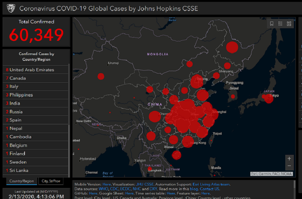Select Sri Lanka in the country list

(19, 170)
